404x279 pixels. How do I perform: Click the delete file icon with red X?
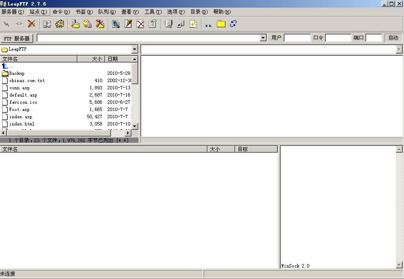point(140,24)
